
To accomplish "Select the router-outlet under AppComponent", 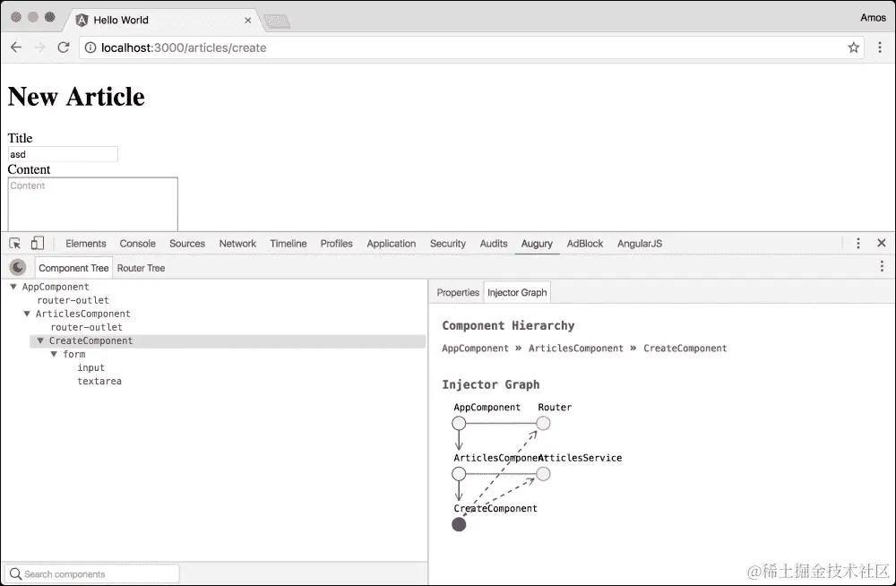I will coord(73,300).
